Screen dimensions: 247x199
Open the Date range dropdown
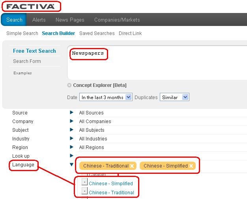(x=106, y=97)
